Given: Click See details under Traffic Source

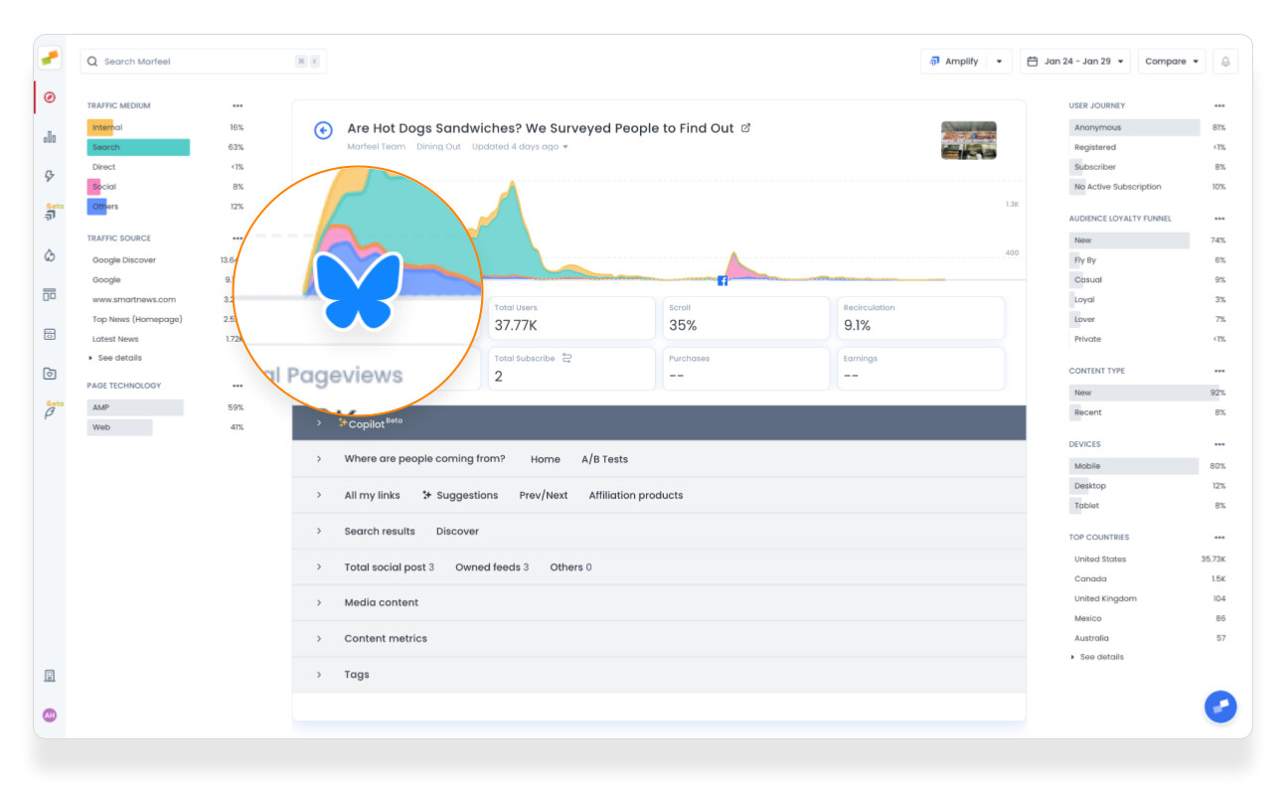Looking at the screenshot, I should [x=119, y=358].
